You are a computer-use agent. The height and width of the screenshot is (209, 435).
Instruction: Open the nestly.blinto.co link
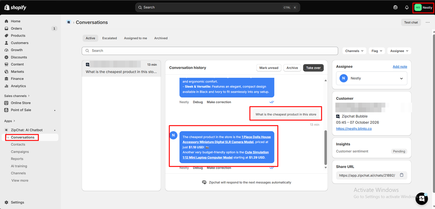tap(354, 128)
